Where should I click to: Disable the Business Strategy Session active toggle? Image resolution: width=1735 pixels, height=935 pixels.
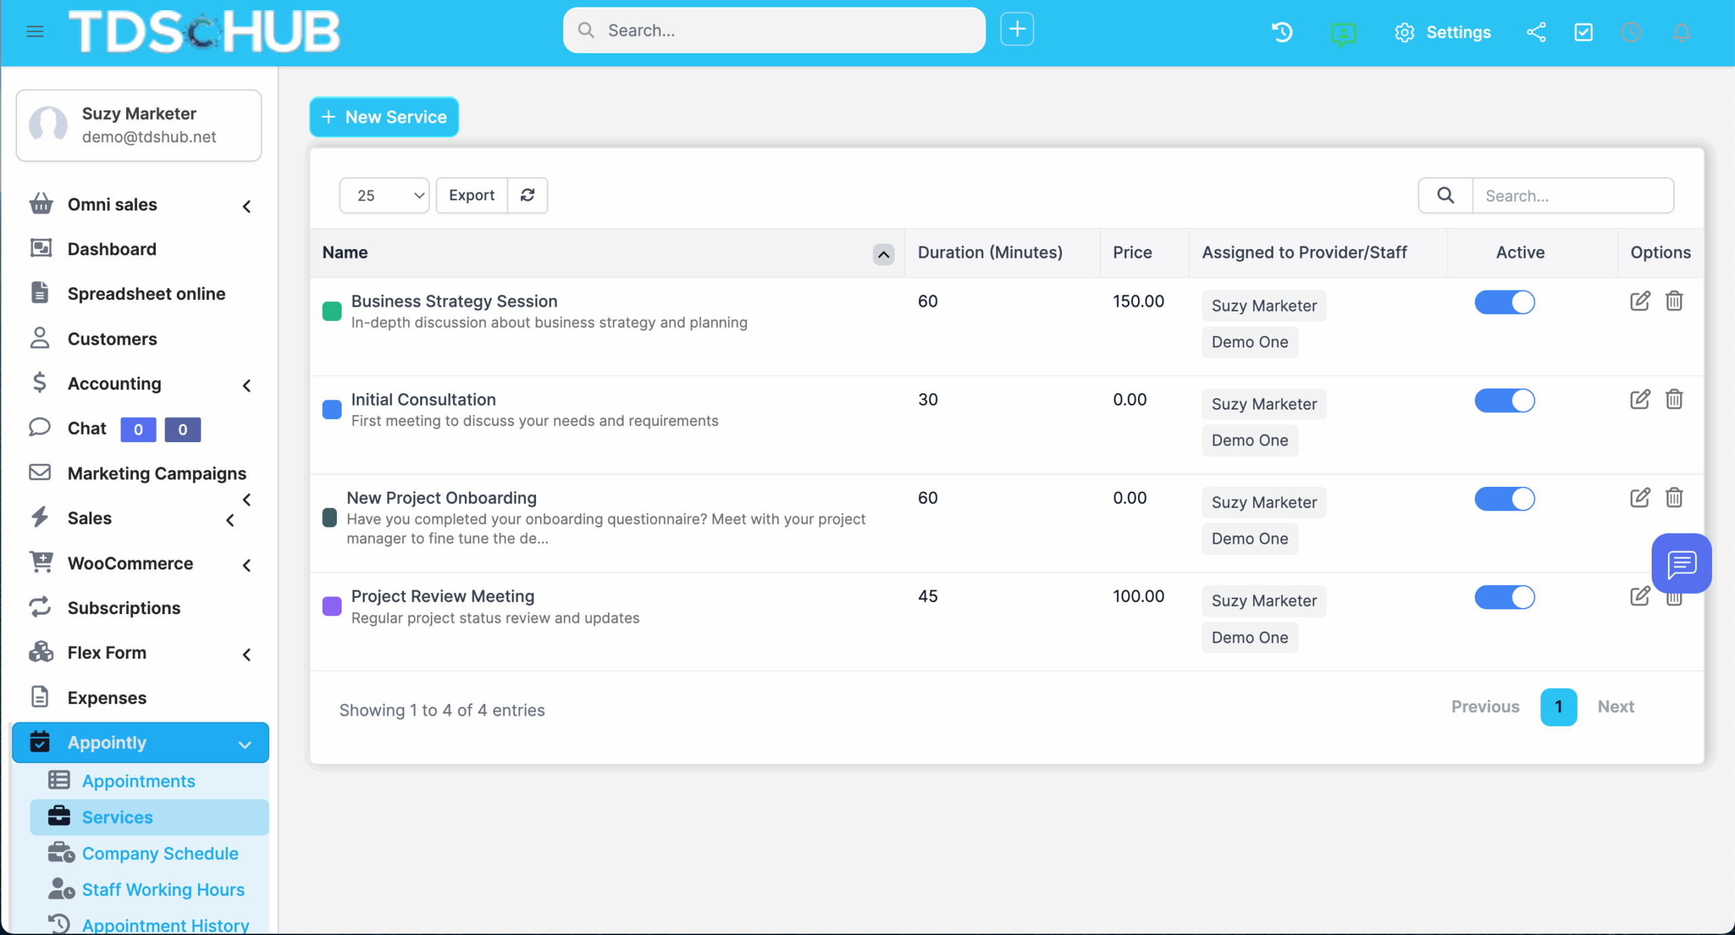click(1504, 302)
